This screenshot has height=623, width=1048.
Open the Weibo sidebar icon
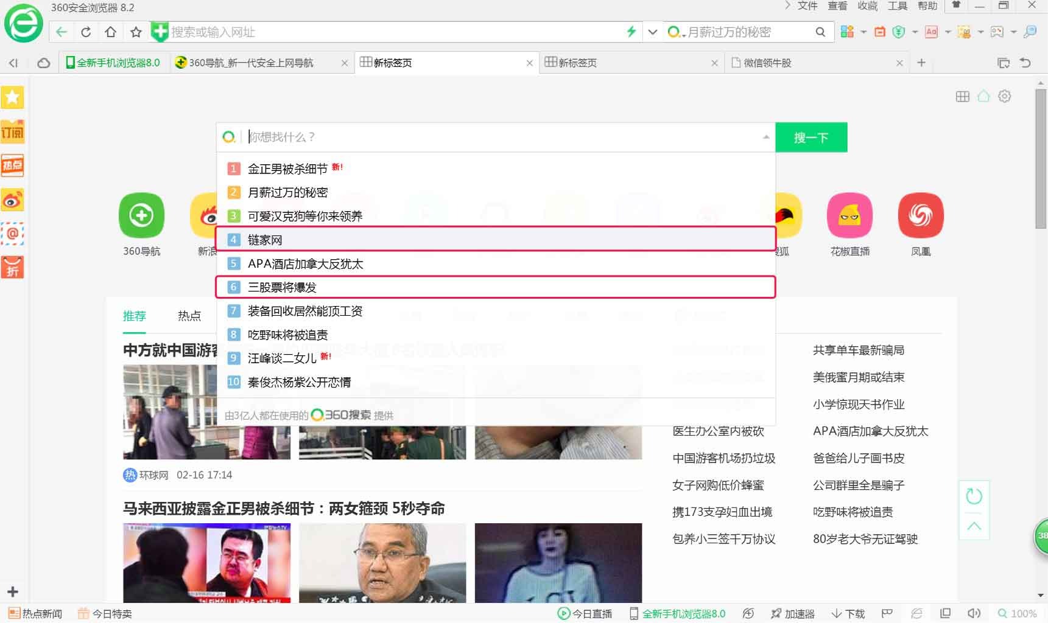[x=12, y=200]
